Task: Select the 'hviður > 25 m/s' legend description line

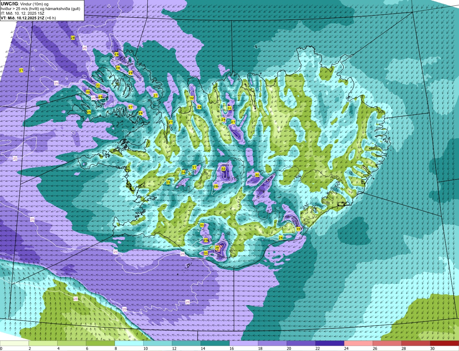Action: (40, 9)
